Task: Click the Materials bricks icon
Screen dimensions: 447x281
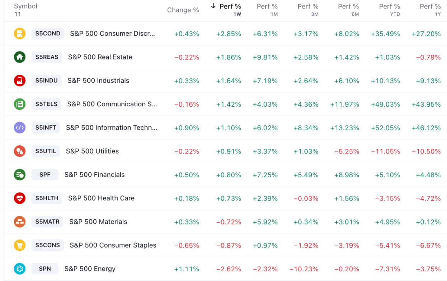Action: tap(20, 222)
